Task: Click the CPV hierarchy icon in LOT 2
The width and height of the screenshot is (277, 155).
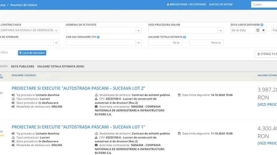Action: (96, 99)
